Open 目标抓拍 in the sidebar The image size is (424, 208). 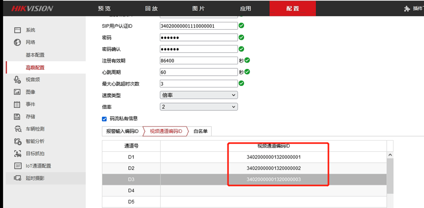(x=35, y=154)
